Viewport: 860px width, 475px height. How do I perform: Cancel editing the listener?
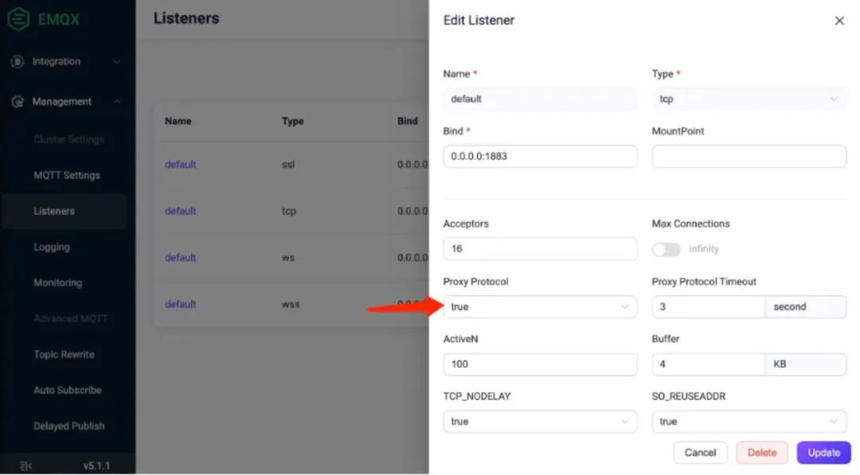tap(700, 453)
